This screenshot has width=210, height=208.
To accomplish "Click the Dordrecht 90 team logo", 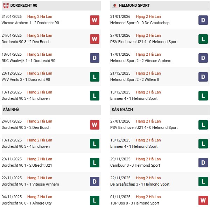I will click(6, 6).
